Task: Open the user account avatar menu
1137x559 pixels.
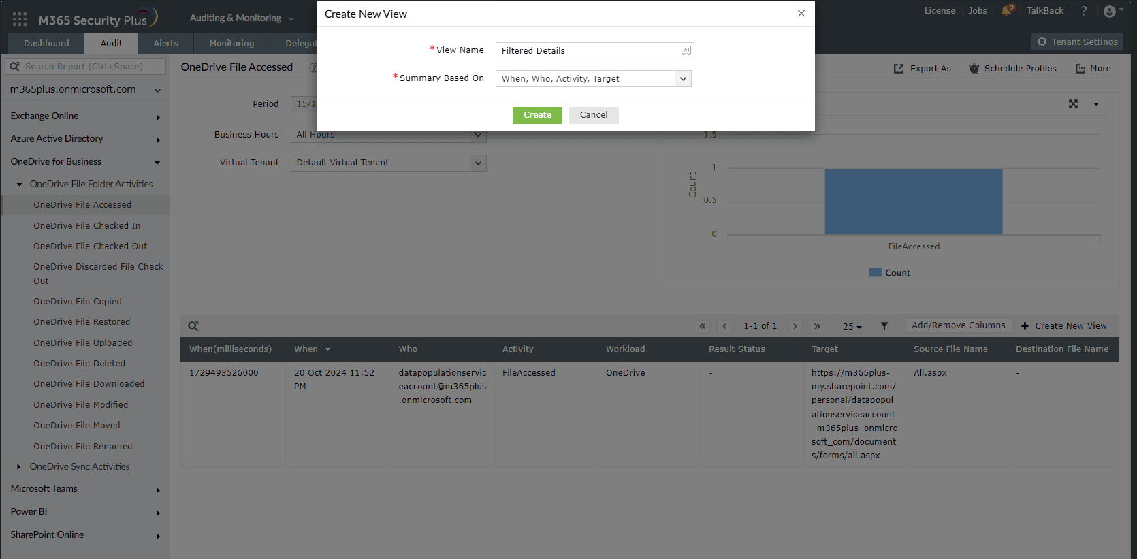Action: (x=1112, y=11)
